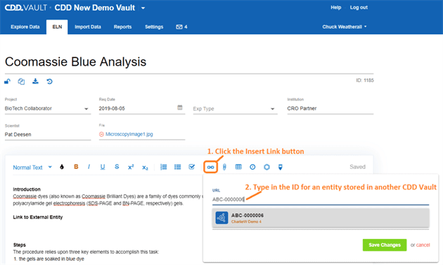The width and height of the screenshot is (443, 265).
Task: Click the Steps heading text
Action: tap(20, 245)
